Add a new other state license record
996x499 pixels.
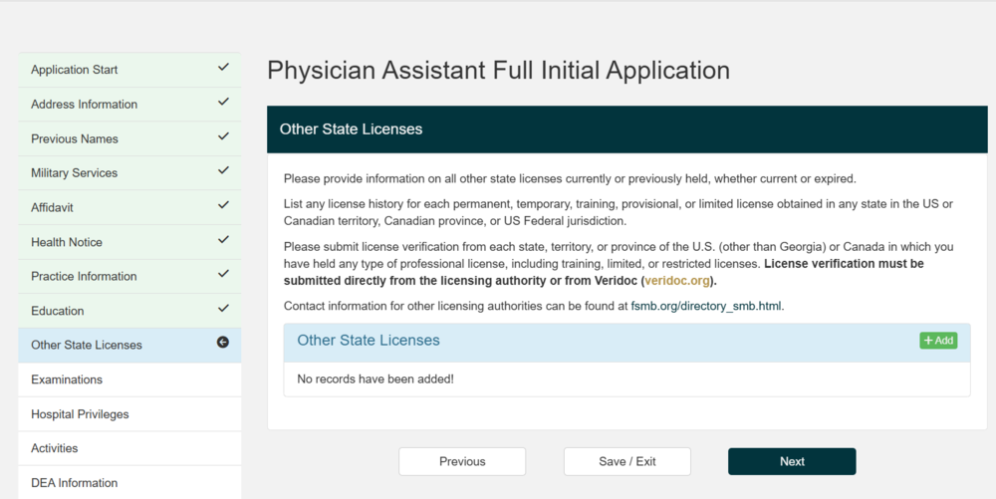tap(938, 341)
